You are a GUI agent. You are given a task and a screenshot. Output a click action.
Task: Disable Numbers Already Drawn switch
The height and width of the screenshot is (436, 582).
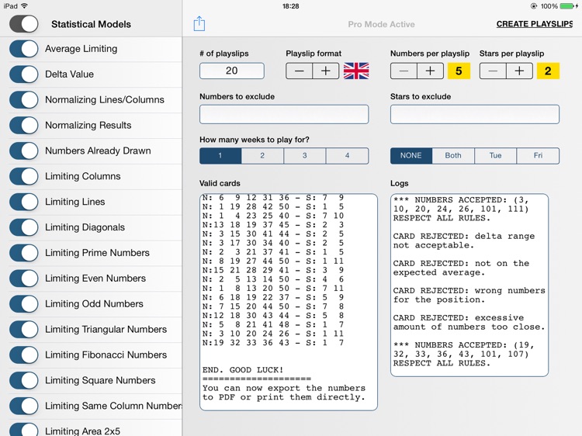tap(24, 151)
